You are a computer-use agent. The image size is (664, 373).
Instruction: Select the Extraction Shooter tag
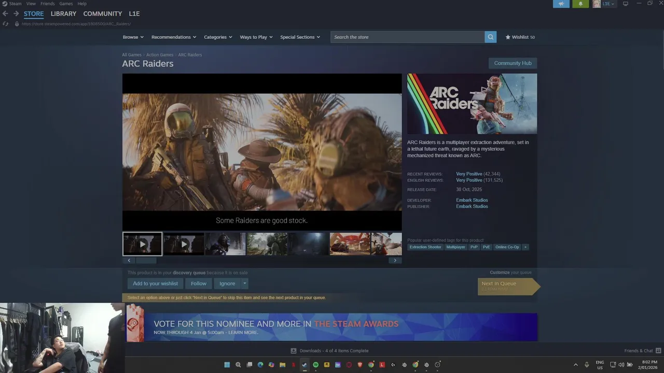[425, 247]
